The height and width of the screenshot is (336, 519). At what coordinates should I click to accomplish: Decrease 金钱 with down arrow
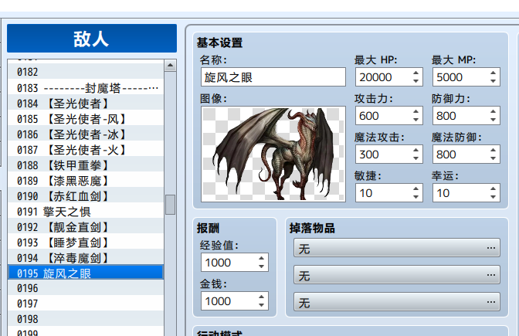262,306
